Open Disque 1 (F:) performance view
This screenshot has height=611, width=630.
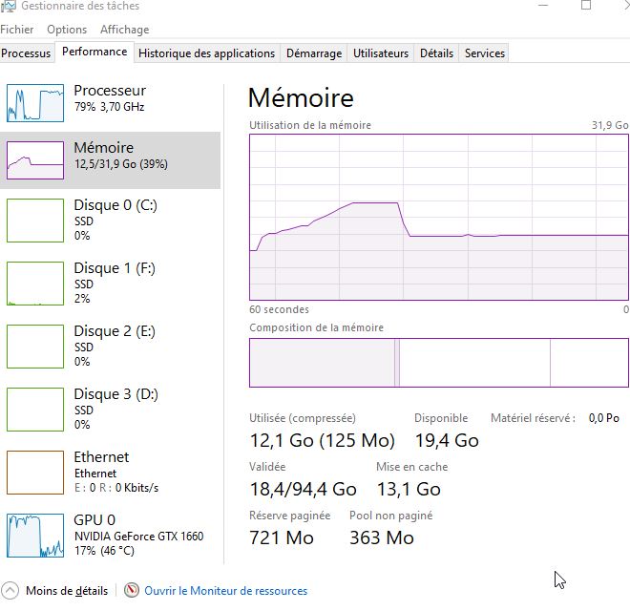[35, 283]
